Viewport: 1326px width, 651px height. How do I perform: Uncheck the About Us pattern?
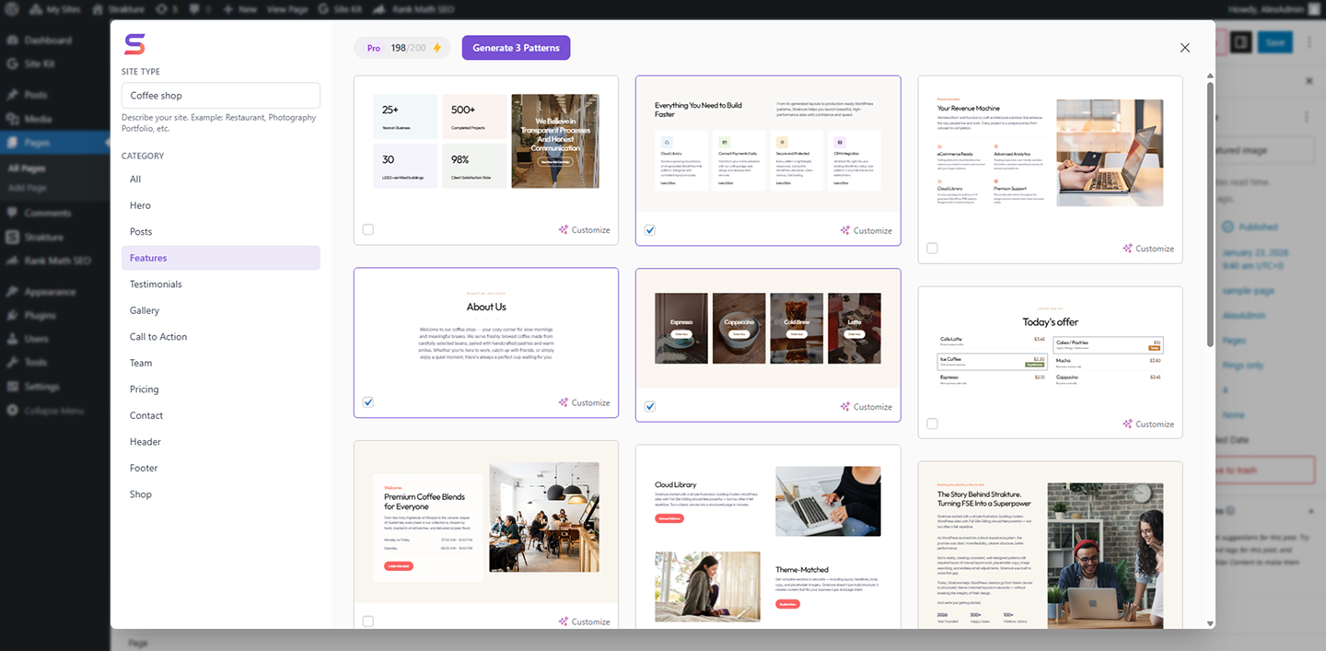point(368,402)
